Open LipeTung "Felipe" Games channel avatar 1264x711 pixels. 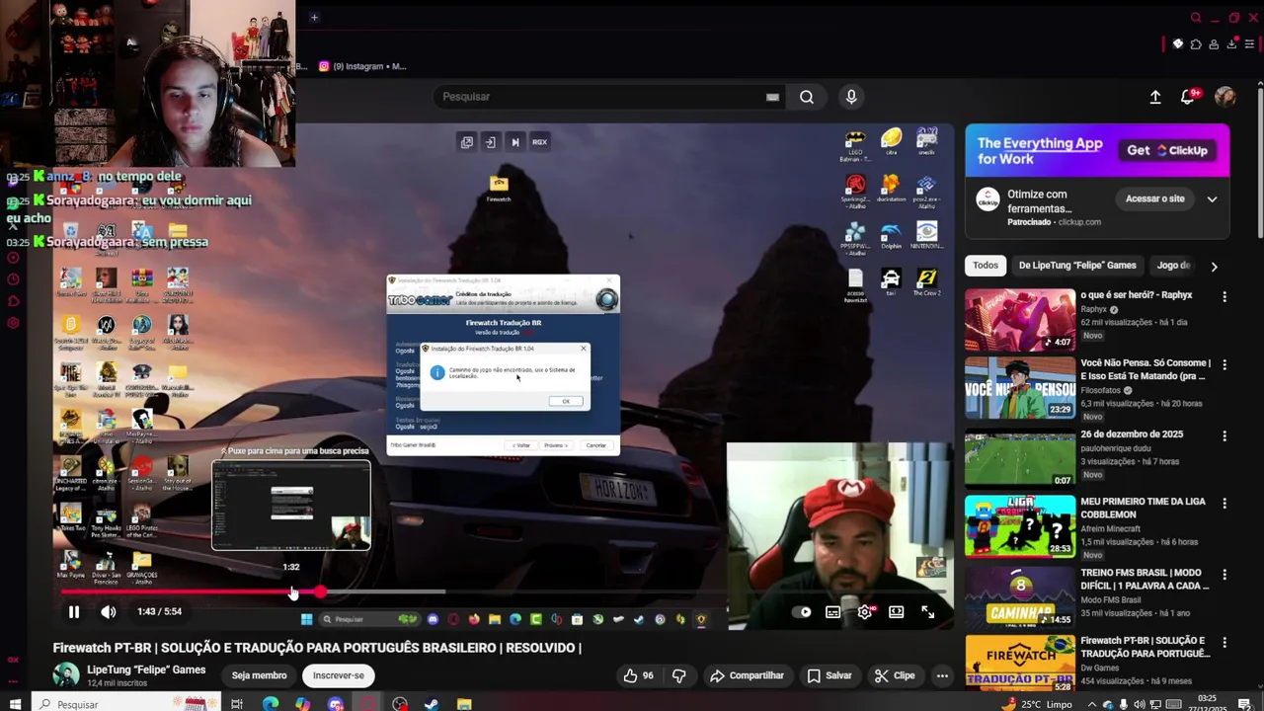click(66, 675)
